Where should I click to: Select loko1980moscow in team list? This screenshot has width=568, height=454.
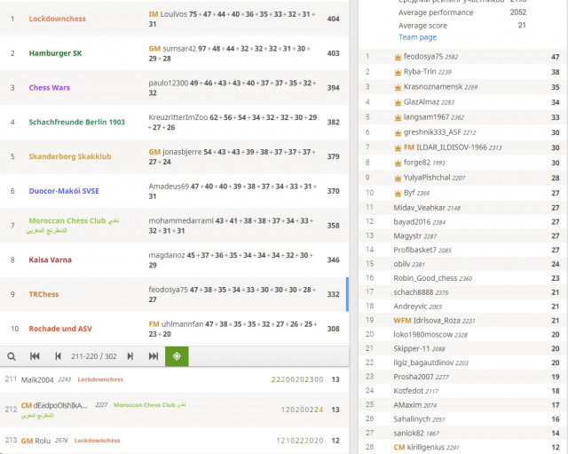[x=423, y=334]
